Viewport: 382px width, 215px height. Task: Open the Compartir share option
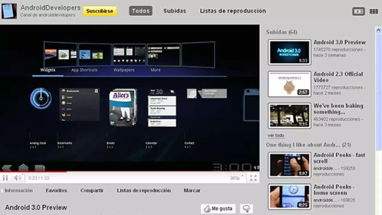pyautogui.click(x=92, y=190)
